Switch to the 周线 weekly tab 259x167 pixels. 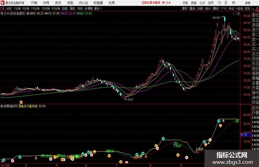click(72, 9)
